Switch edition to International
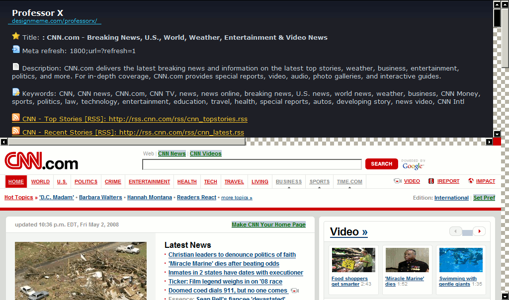Image resolution: width=509 pixels, height=300 pixels. (451, 198)
